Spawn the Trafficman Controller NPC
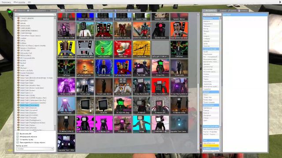 click(x=85, y=68)
